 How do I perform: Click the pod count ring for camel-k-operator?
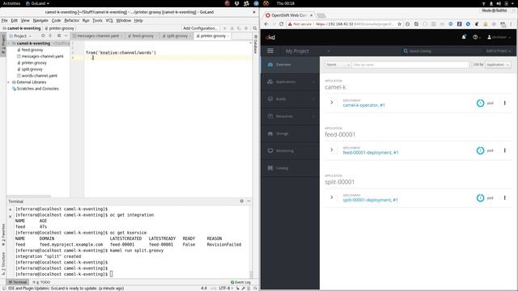[480, 103]
